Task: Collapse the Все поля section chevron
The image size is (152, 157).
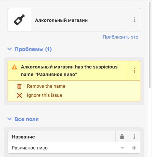Action: [9, 119]
